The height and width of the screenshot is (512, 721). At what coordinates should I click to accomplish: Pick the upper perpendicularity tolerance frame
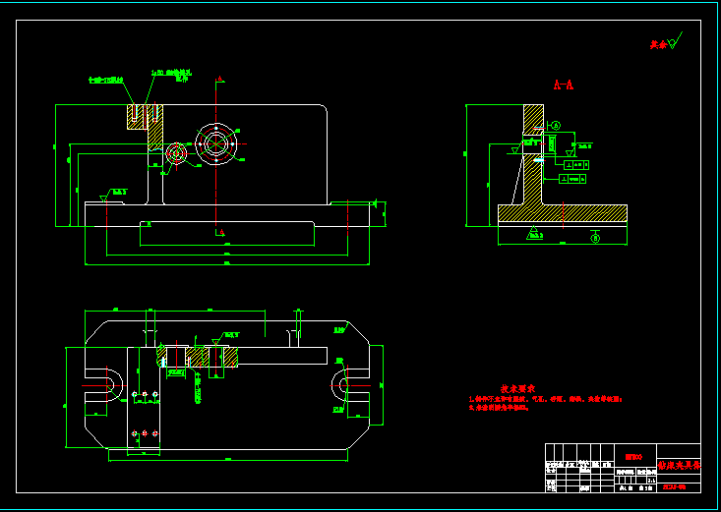[x=576, y=164]
